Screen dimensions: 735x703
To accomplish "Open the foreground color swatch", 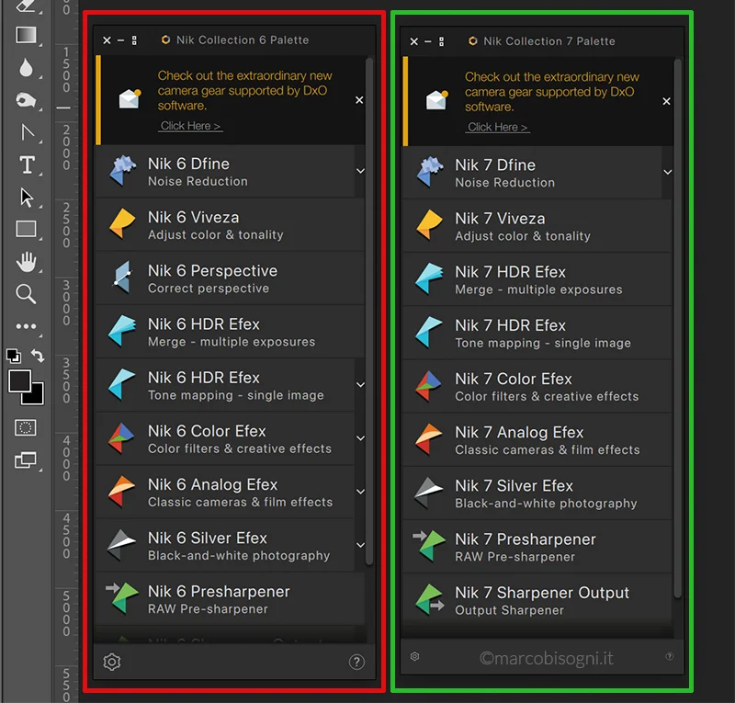I will 19,380.
